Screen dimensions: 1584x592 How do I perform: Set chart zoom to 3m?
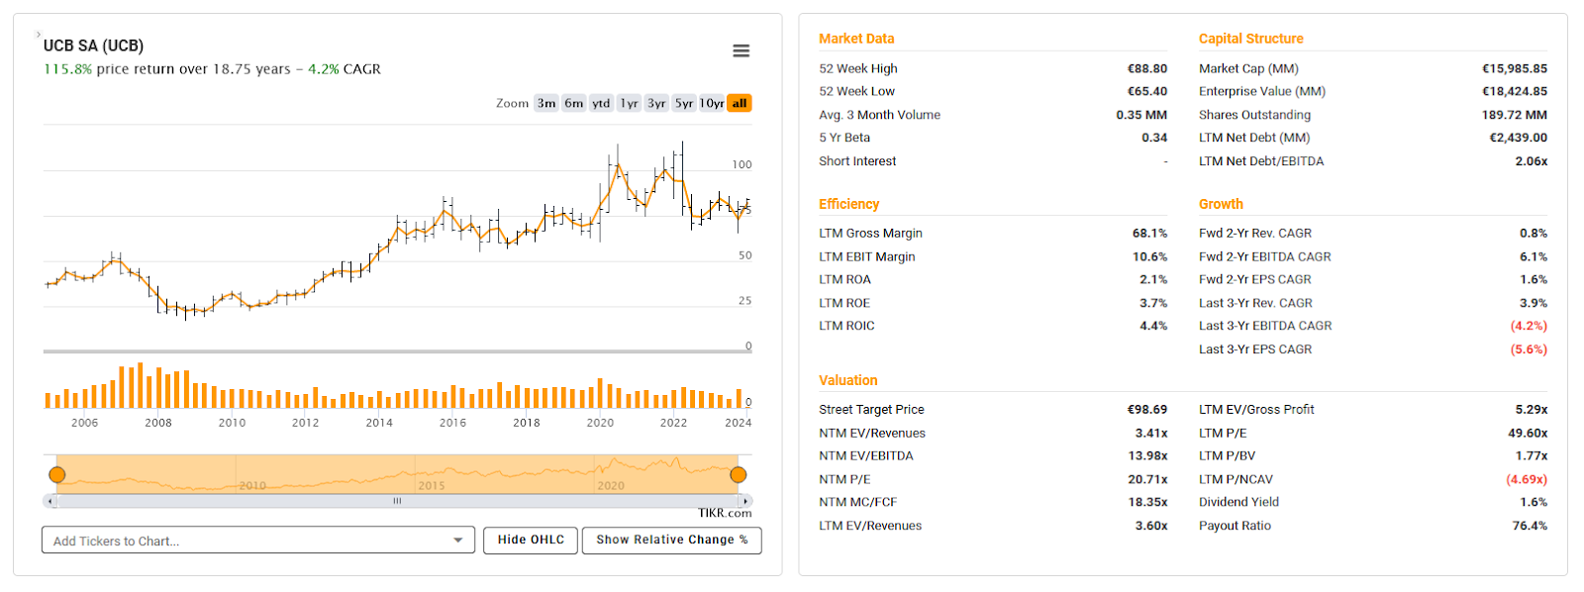point(546,103)
